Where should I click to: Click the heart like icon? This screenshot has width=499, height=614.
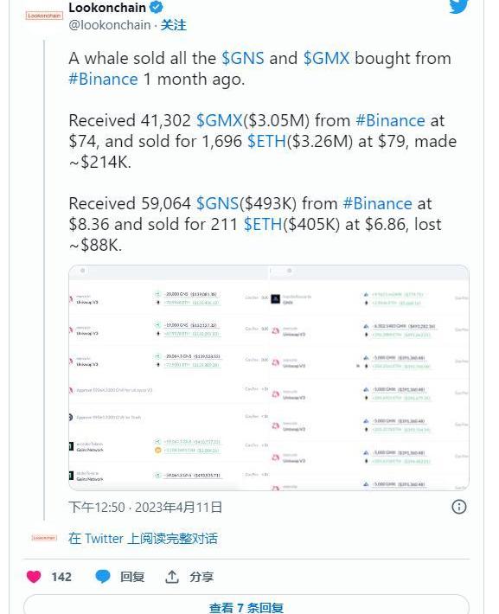(34, 577)
